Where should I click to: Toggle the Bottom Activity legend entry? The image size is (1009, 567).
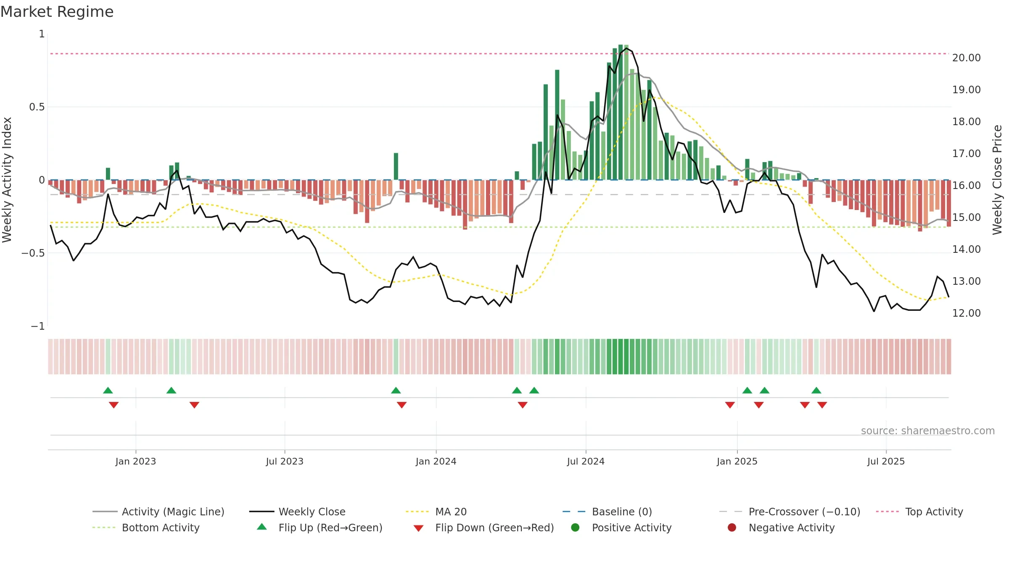coord(146,528)
